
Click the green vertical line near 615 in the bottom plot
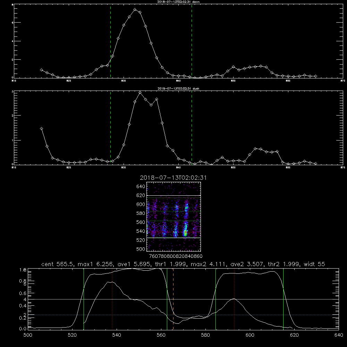point(283,299)
